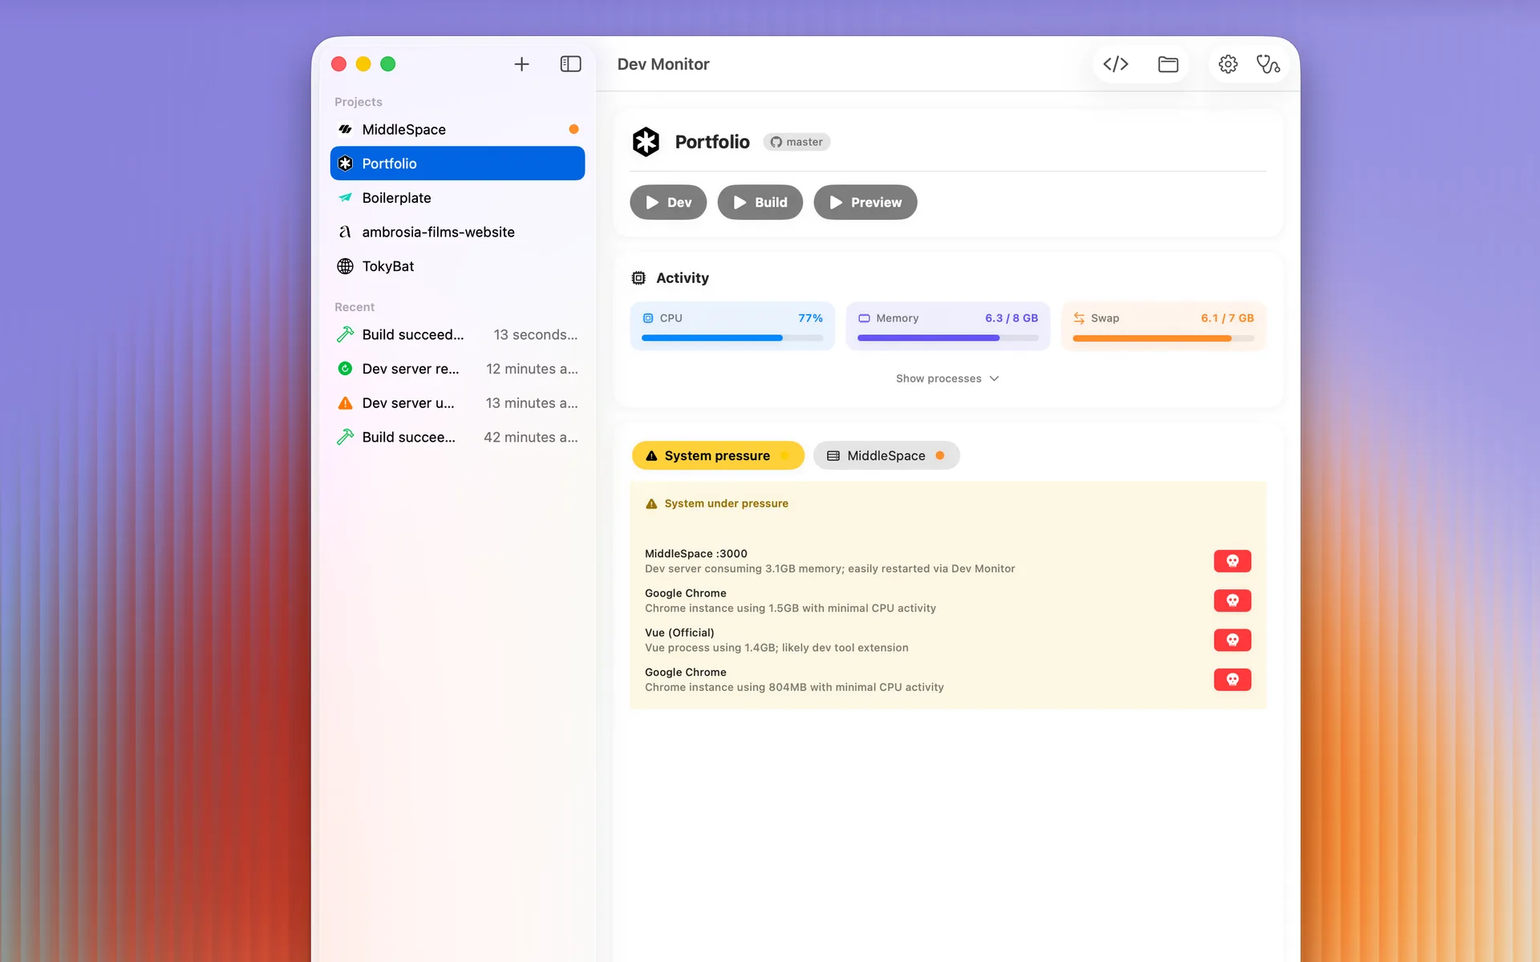Screen dimensions: 1540x962
Task: Open 'Build succee...' 42 minutes entry
Action: tap(457, 437)
